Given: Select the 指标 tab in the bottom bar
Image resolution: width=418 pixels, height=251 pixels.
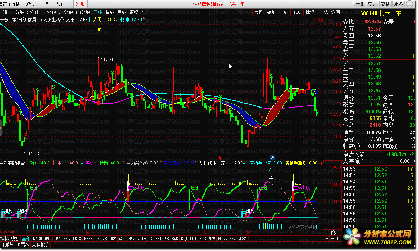Looking at the screenshot, I should pos(5,239).
